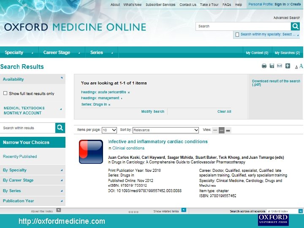
Task: Click the print icon in the Search Results header
Action: point(264,66)
